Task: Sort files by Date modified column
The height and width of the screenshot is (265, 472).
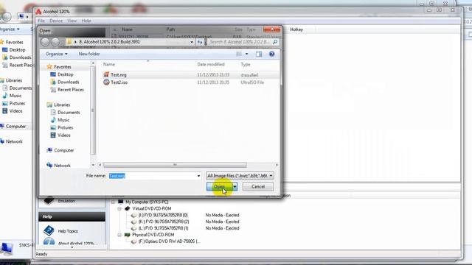Action: (211, 64)
